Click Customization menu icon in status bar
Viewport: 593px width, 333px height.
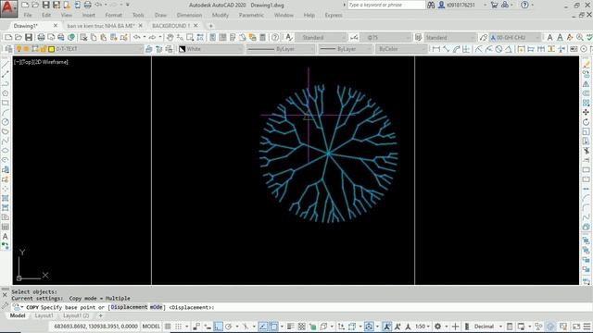(x=587, y=327)
